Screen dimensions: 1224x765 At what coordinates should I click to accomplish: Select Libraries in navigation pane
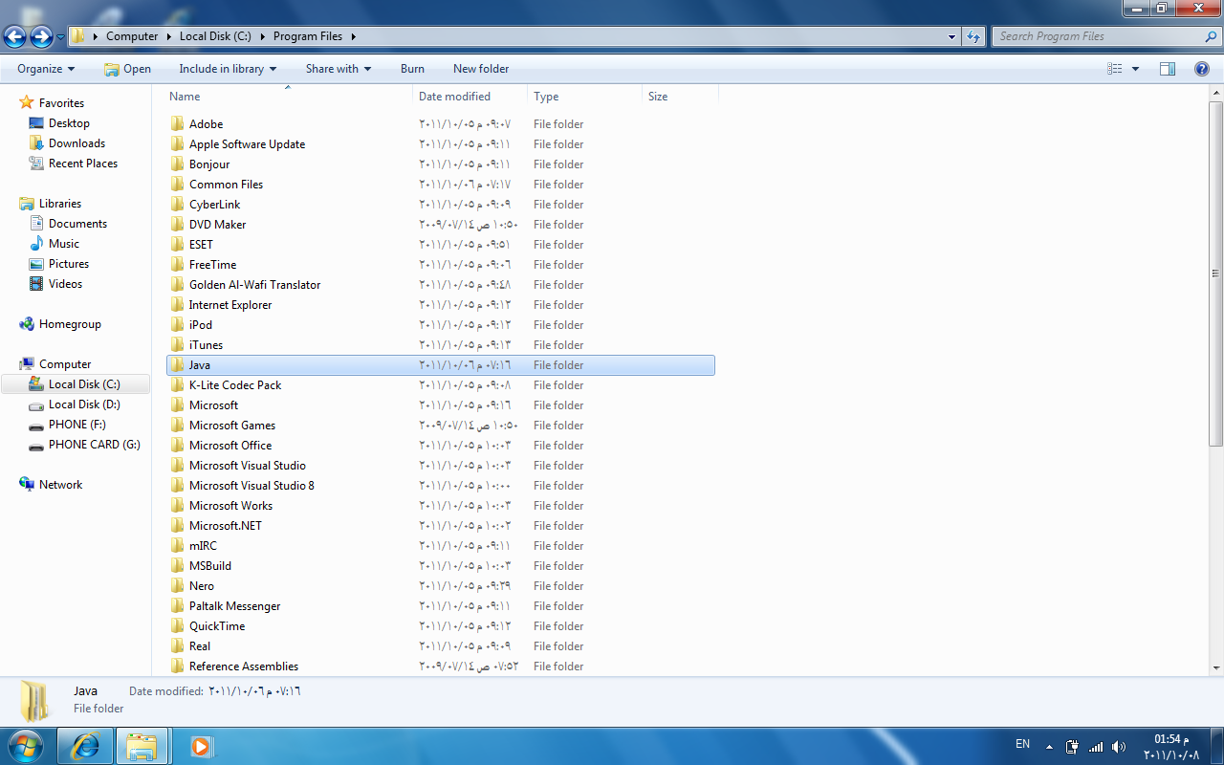pos(60,204)
